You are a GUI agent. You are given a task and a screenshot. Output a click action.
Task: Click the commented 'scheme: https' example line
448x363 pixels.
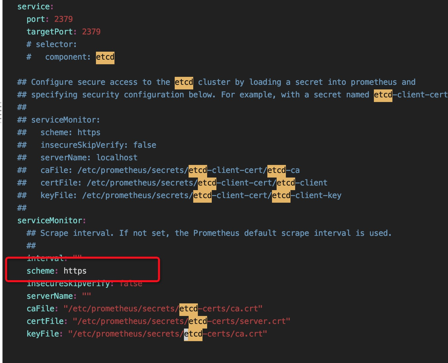pyautogui.click(x=59, y=132)
